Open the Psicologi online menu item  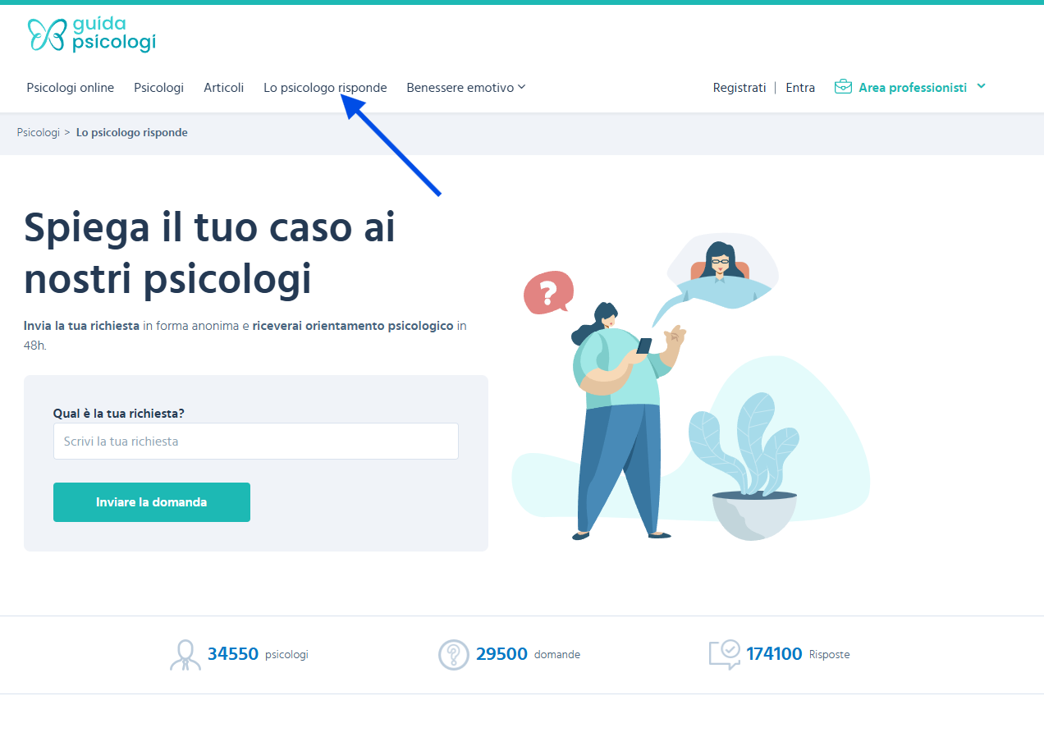tap(71, 87)
